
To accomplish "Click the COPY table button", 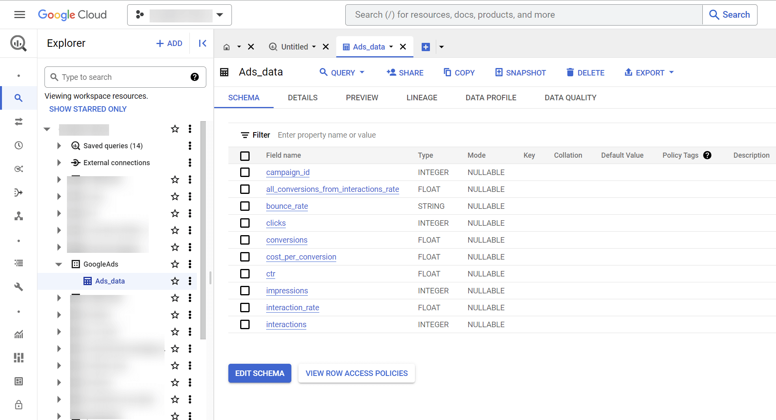I will [x=459, y=73].
